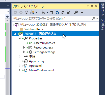Image resolution: width=105 pixels, height=95 pixels.
Task: Click the editor split-window handle icon
Action: 7,16
